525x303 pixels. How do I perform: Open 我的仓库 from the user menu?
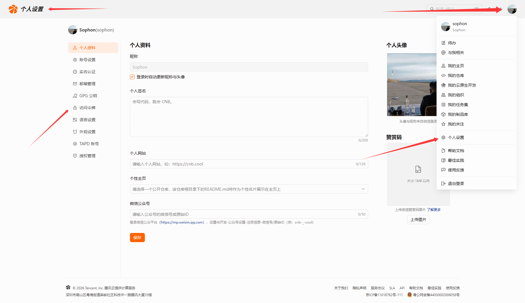(456, 75)
